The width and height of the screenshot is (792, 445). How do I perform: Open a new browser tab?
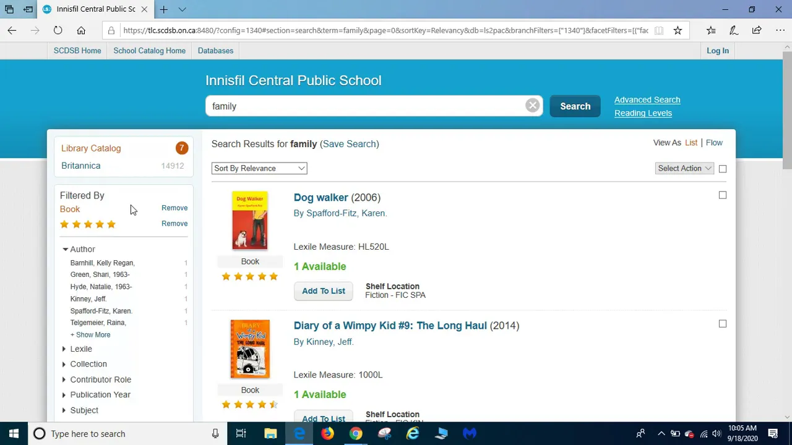pyautogui.click(x=163, y=9)
